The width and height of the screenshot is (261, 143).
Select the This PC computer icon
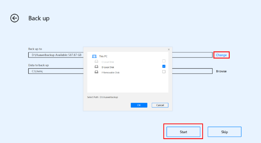point(94,57)
